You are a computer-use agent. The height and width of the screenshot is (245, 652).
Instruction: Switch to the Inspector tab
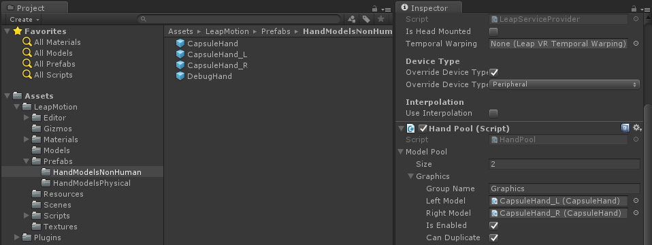click(429, 8)
